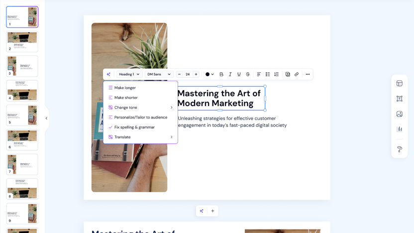Open image panel in right sidebar
The image size is (414, 233).
[400, 114]
